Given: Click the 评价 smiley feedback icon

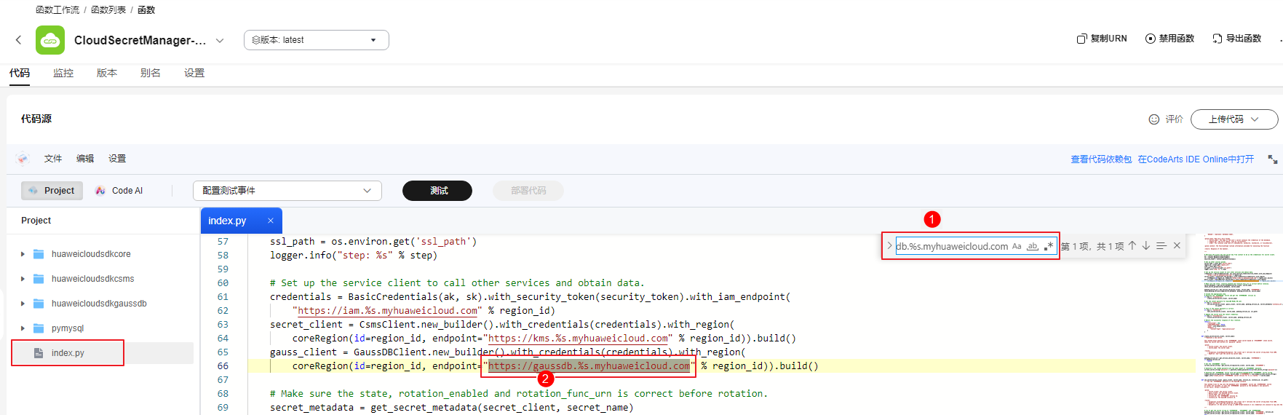Looking at the screenshot, I should [1153, 119].
